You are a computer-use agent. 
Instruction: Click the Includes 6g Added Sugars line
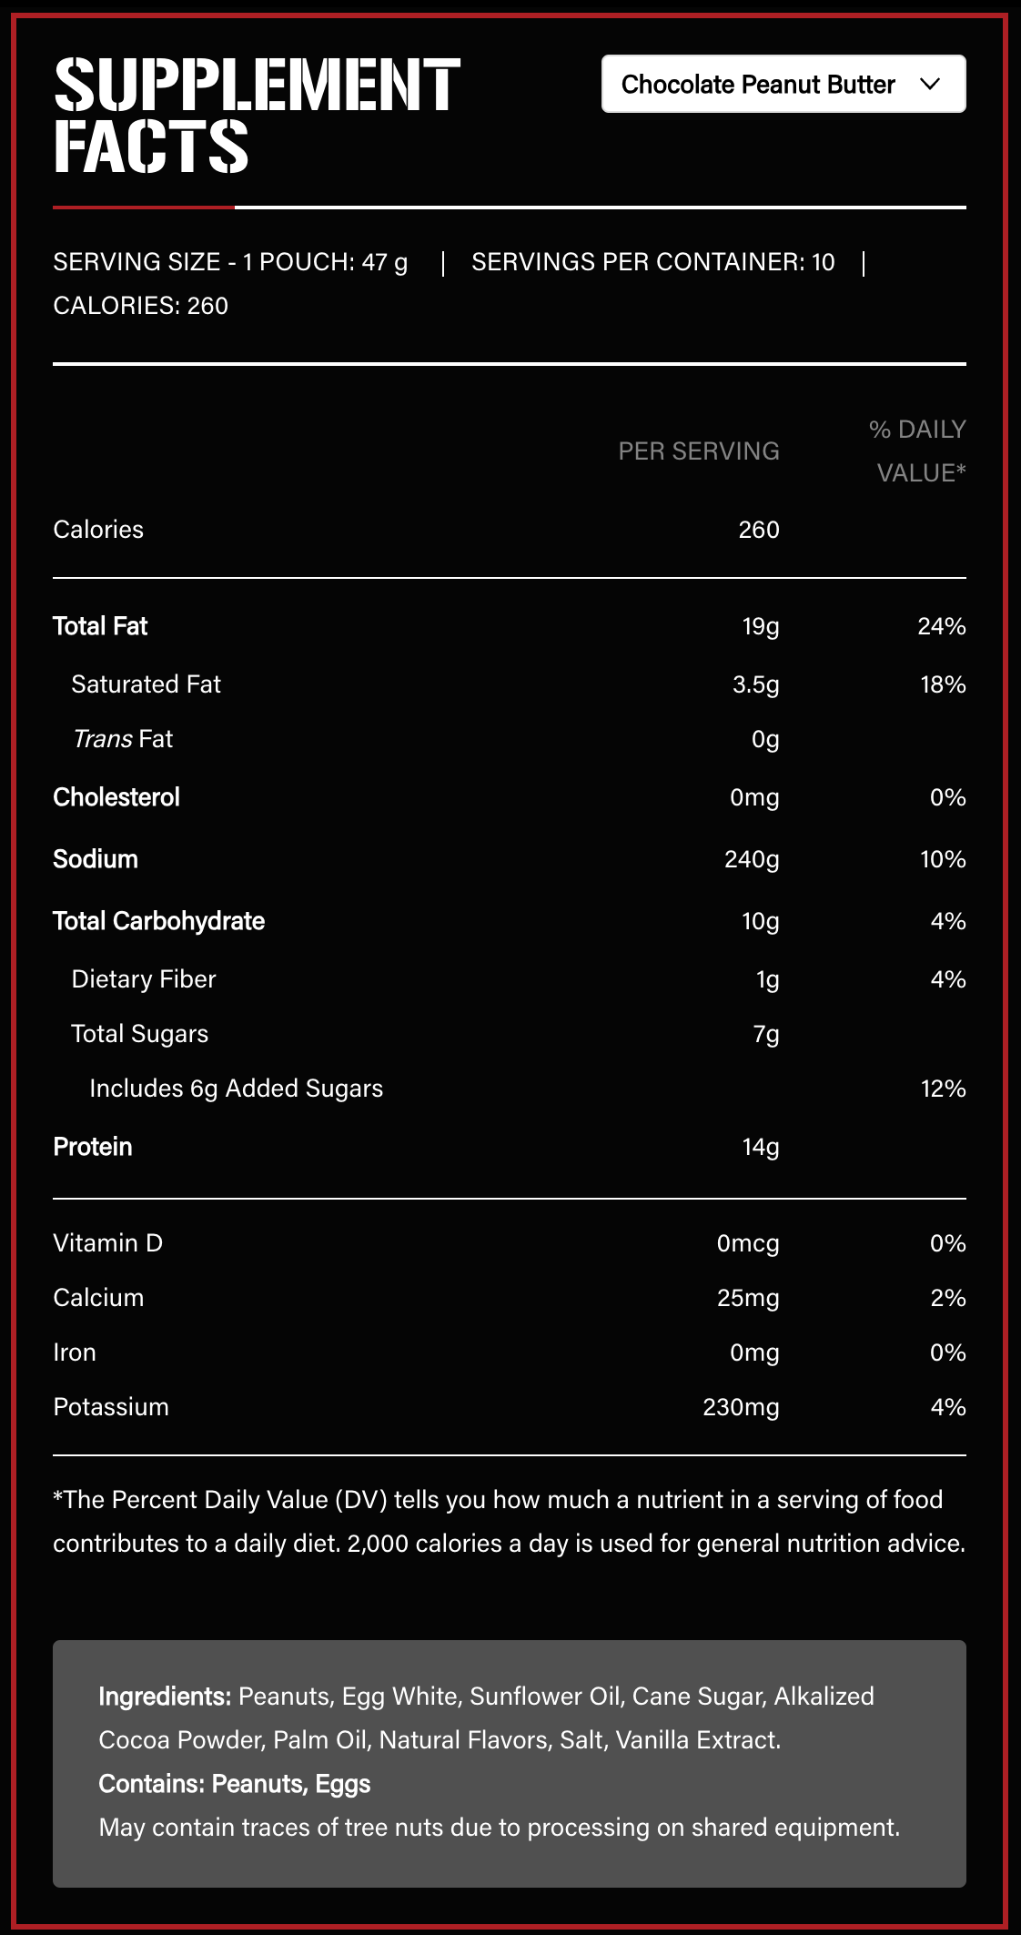tap(236, 1089)
